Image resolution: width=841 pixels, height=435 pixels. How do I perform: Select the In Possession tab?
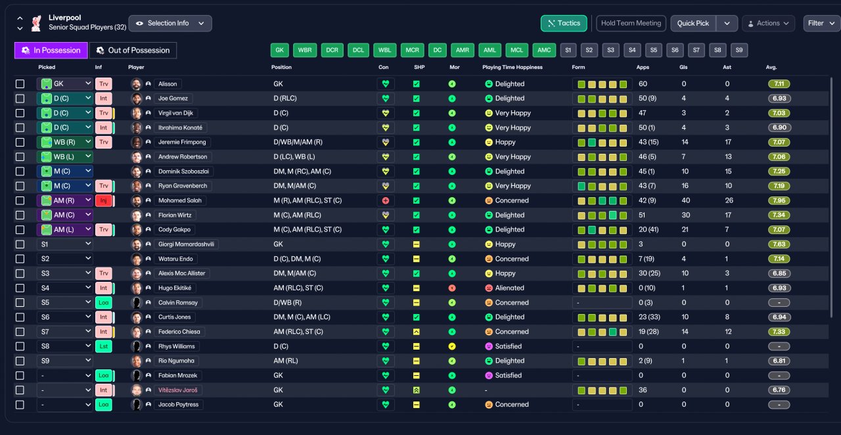51,51
